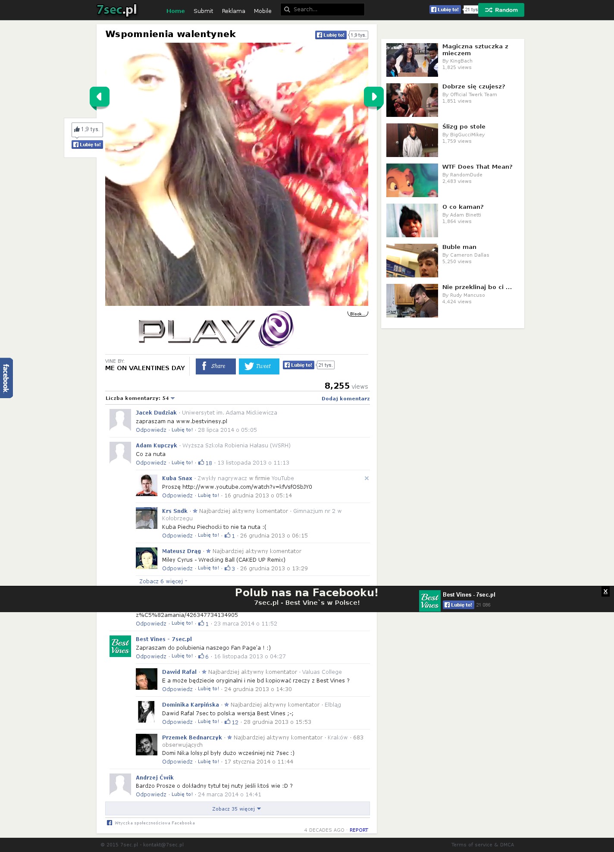Open the YouTube link in Kuba Snax comment
The image size is (614, 852).
tap(247, 487)
